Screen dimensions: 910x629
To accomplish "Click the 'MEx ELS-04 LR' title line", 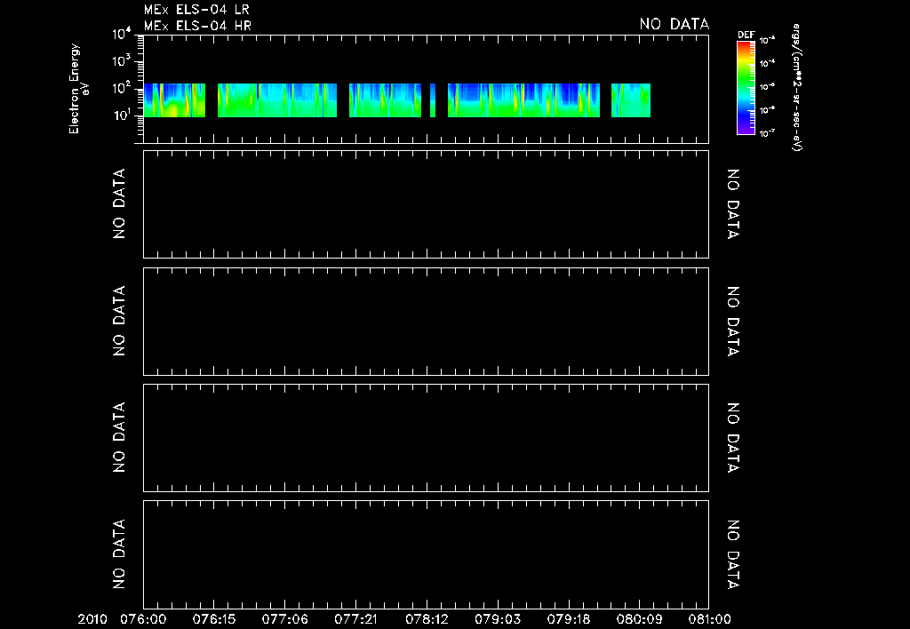I will 196,10.
